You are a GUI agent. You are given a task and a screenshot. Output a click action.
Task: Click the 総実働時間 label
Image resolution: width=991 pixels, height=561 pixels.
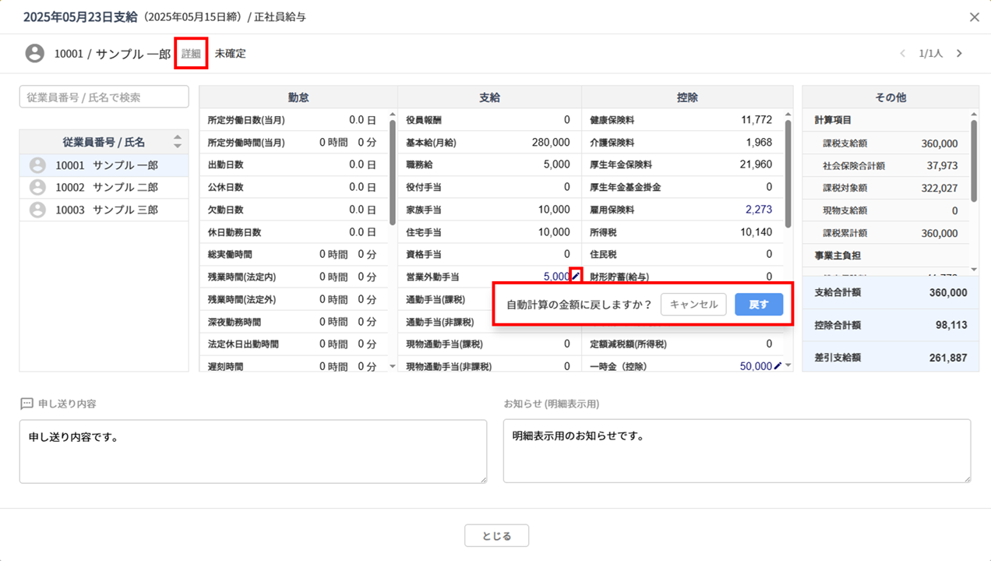pos(230,254)
